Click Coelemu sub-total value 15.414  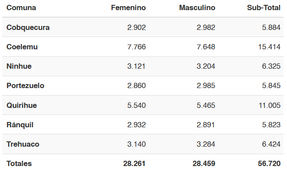pyautogui.click(x=269, y=47)
